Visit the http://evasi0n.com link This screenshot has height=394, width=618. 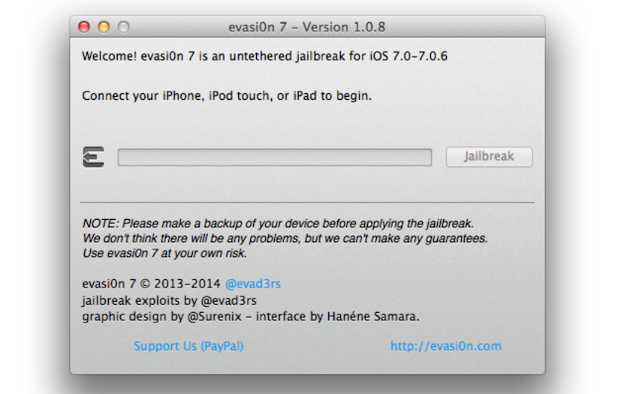click(446, 346)
